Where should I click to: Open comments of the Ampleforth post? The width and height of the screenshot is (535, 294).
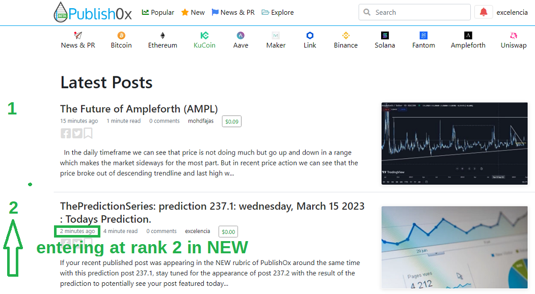pos(164,121)
